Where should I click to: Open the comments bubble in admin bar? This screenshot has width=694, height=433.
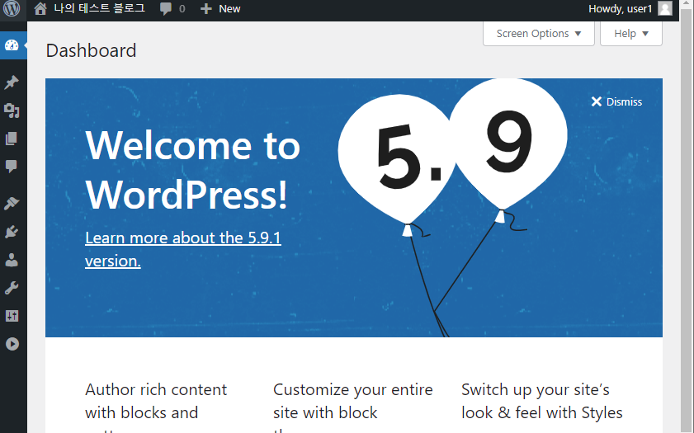(x=166, y=9)
